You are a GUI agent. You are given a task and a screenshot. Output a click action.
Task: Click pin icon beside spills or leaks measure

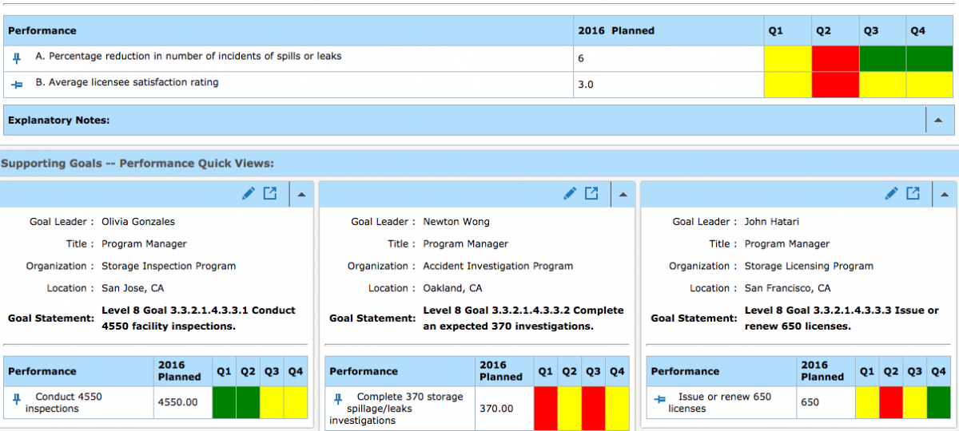pyautogui.click(x=17, y=58)
